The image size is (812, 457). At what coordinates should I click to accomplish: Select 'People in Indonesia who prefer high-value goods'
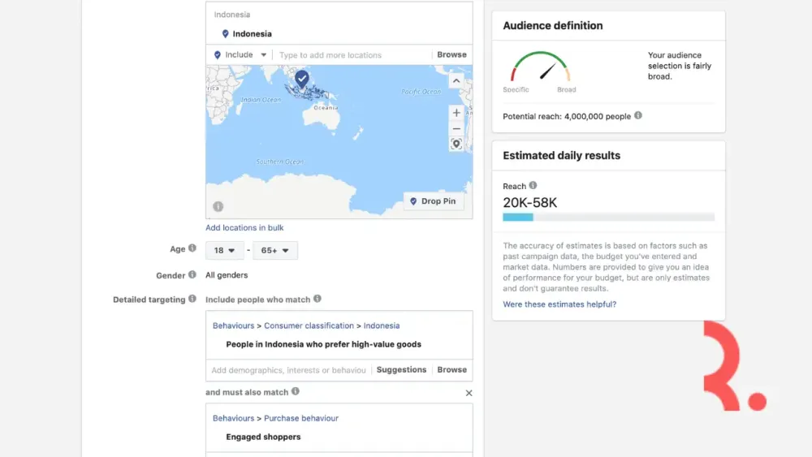[x=324, y=344]
